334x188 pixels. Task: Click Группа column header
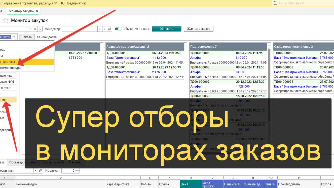coord(327,184)
